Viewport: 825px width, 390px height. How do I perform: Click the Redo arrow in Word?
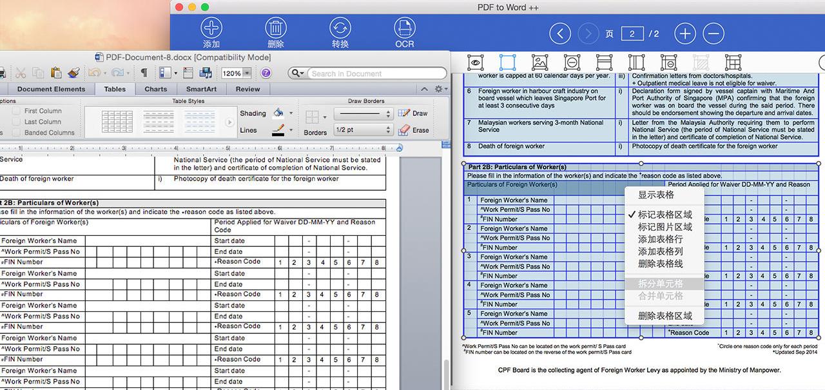(x=117, y=73)
